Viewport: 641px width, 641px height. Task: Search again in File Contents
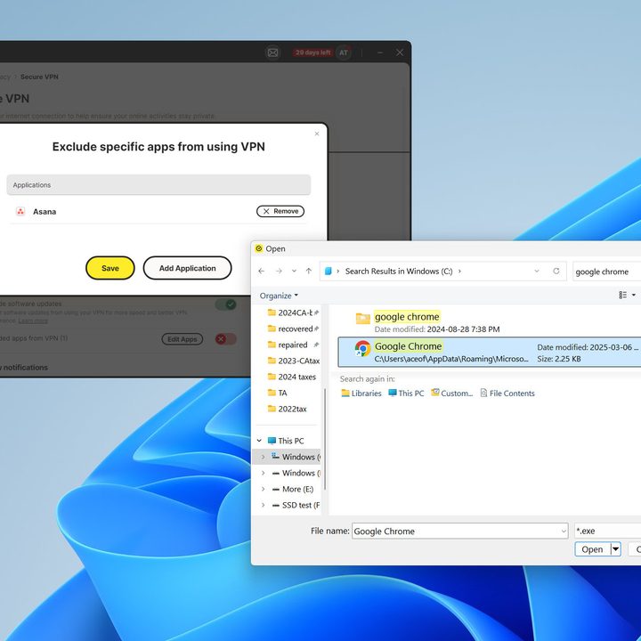(x=507, y=394)
